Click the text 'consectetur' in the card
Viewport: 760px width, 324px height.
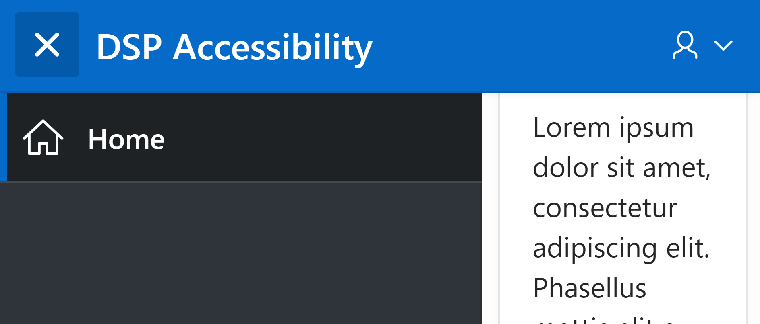[x=605, y=208]
